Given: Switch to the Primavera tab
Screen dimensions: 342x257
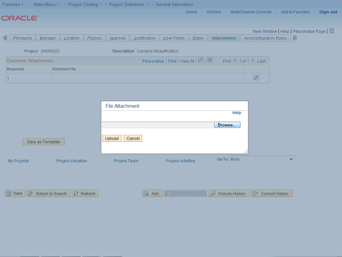Looking at the screenshot, I should point(22,38).
